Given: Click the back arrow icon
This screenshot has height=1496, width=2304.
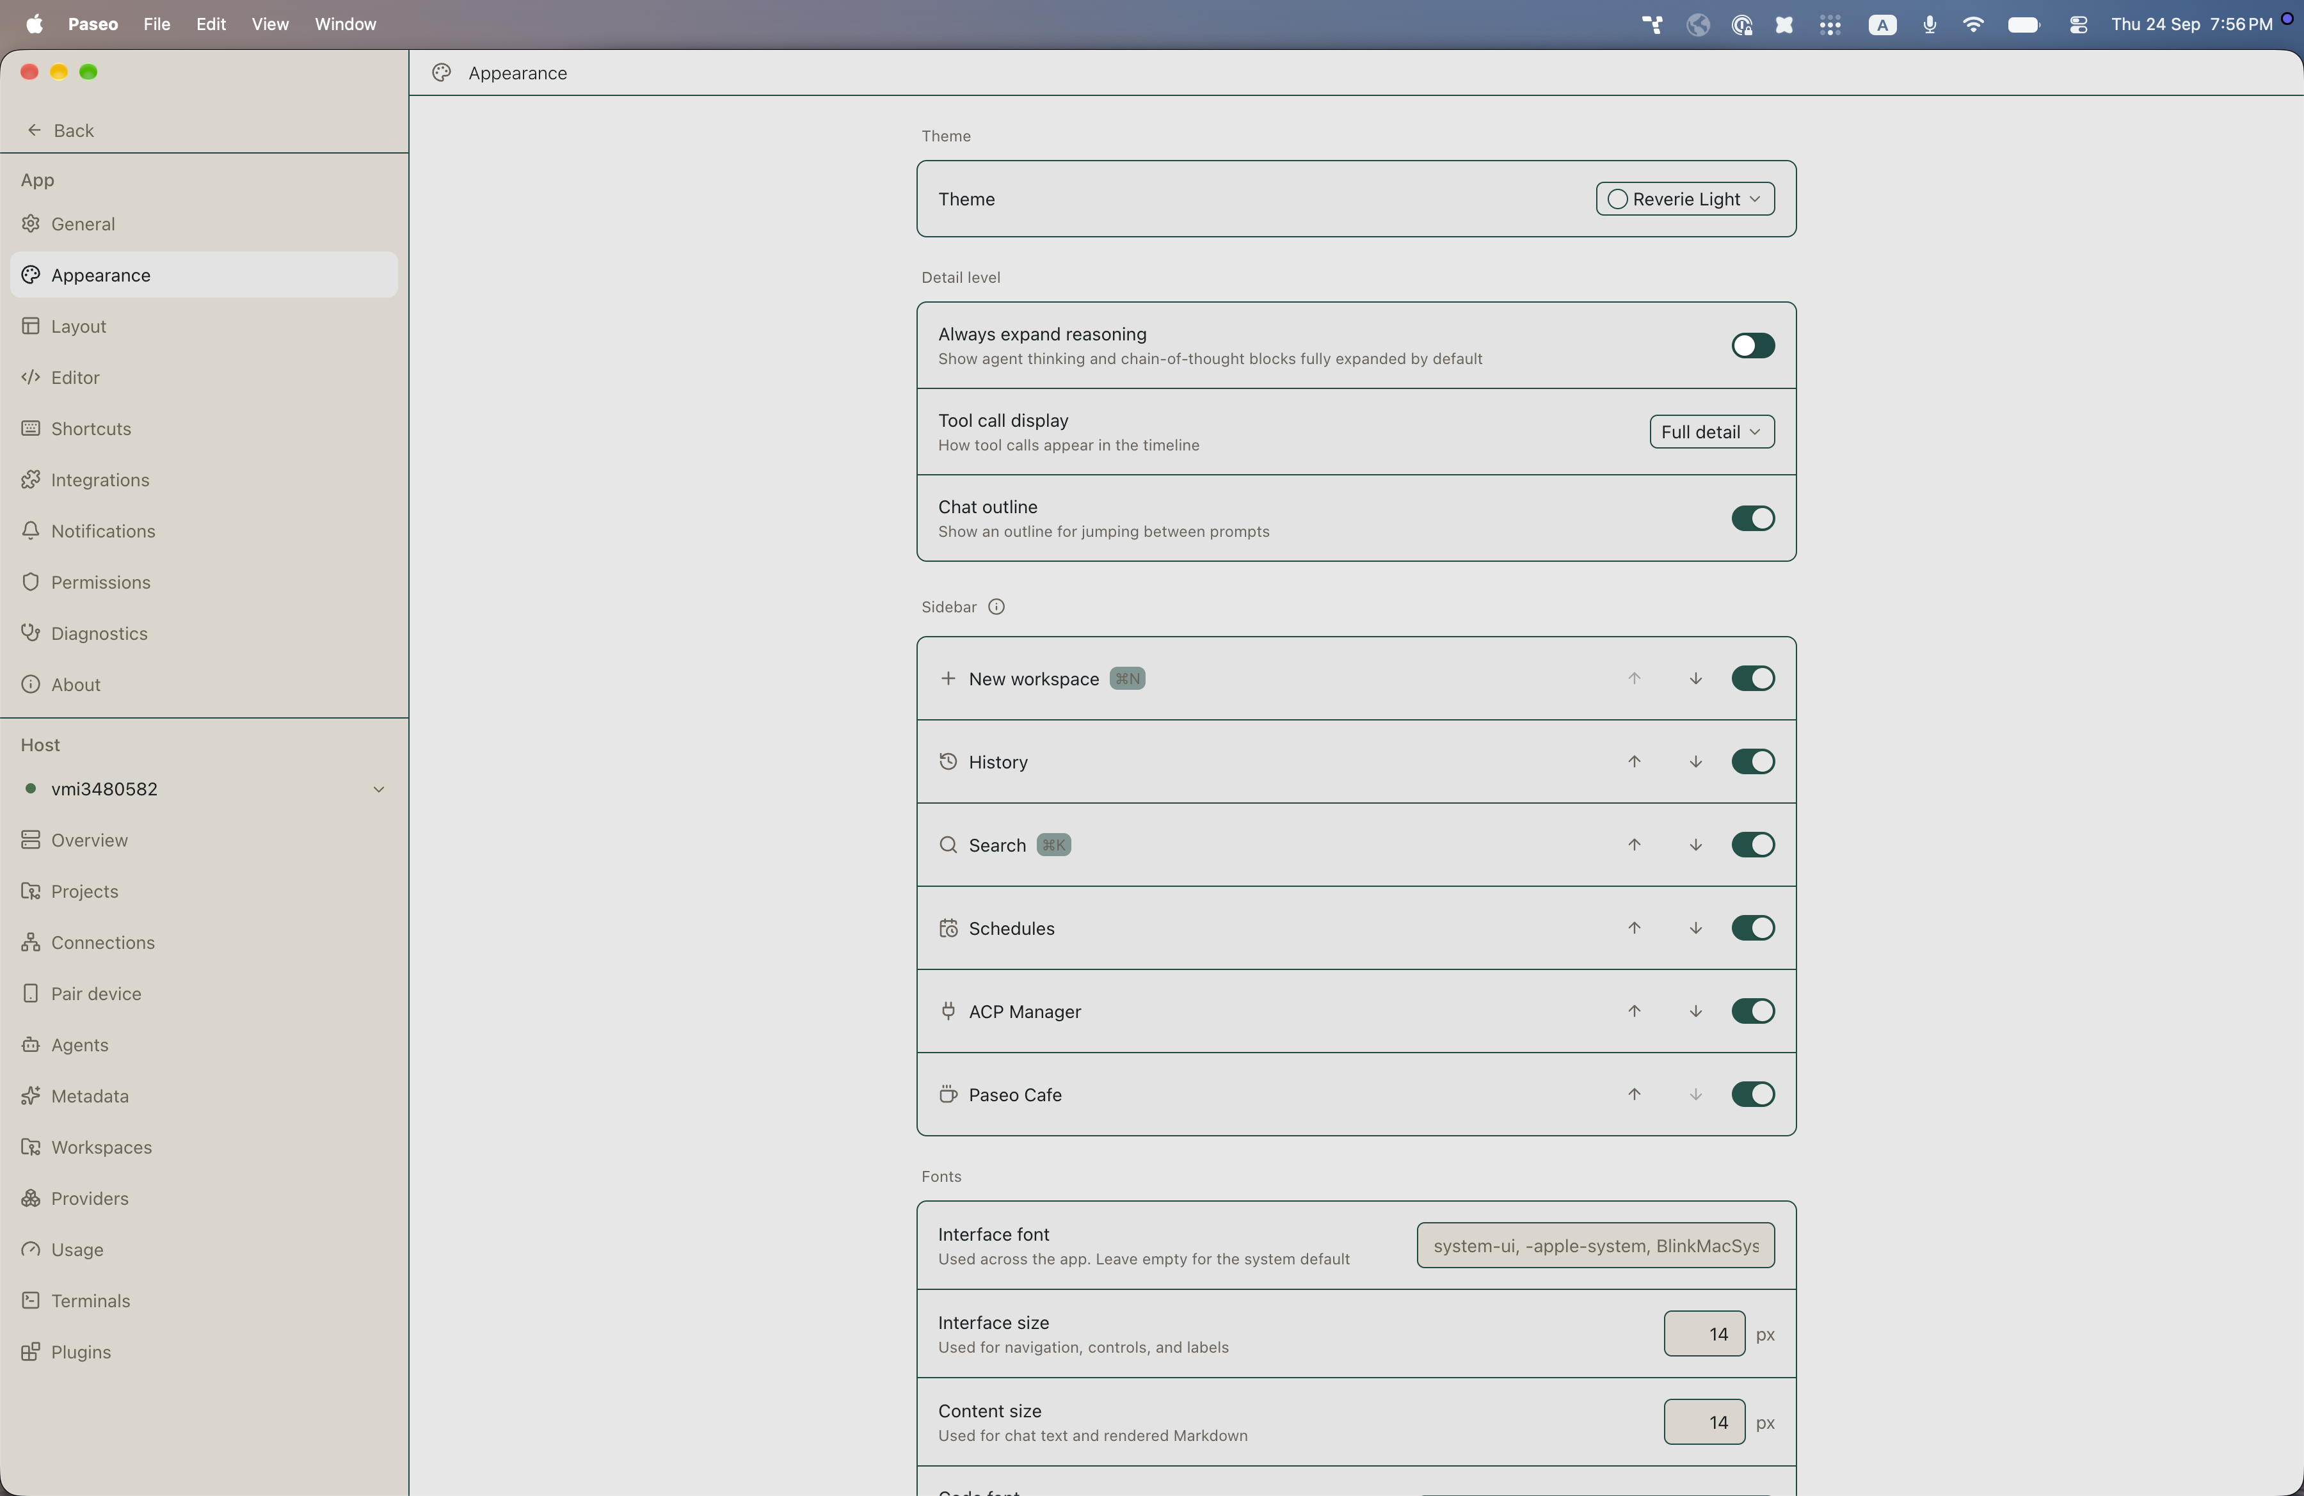Looking at the screenshot, I should click(34, 130).
